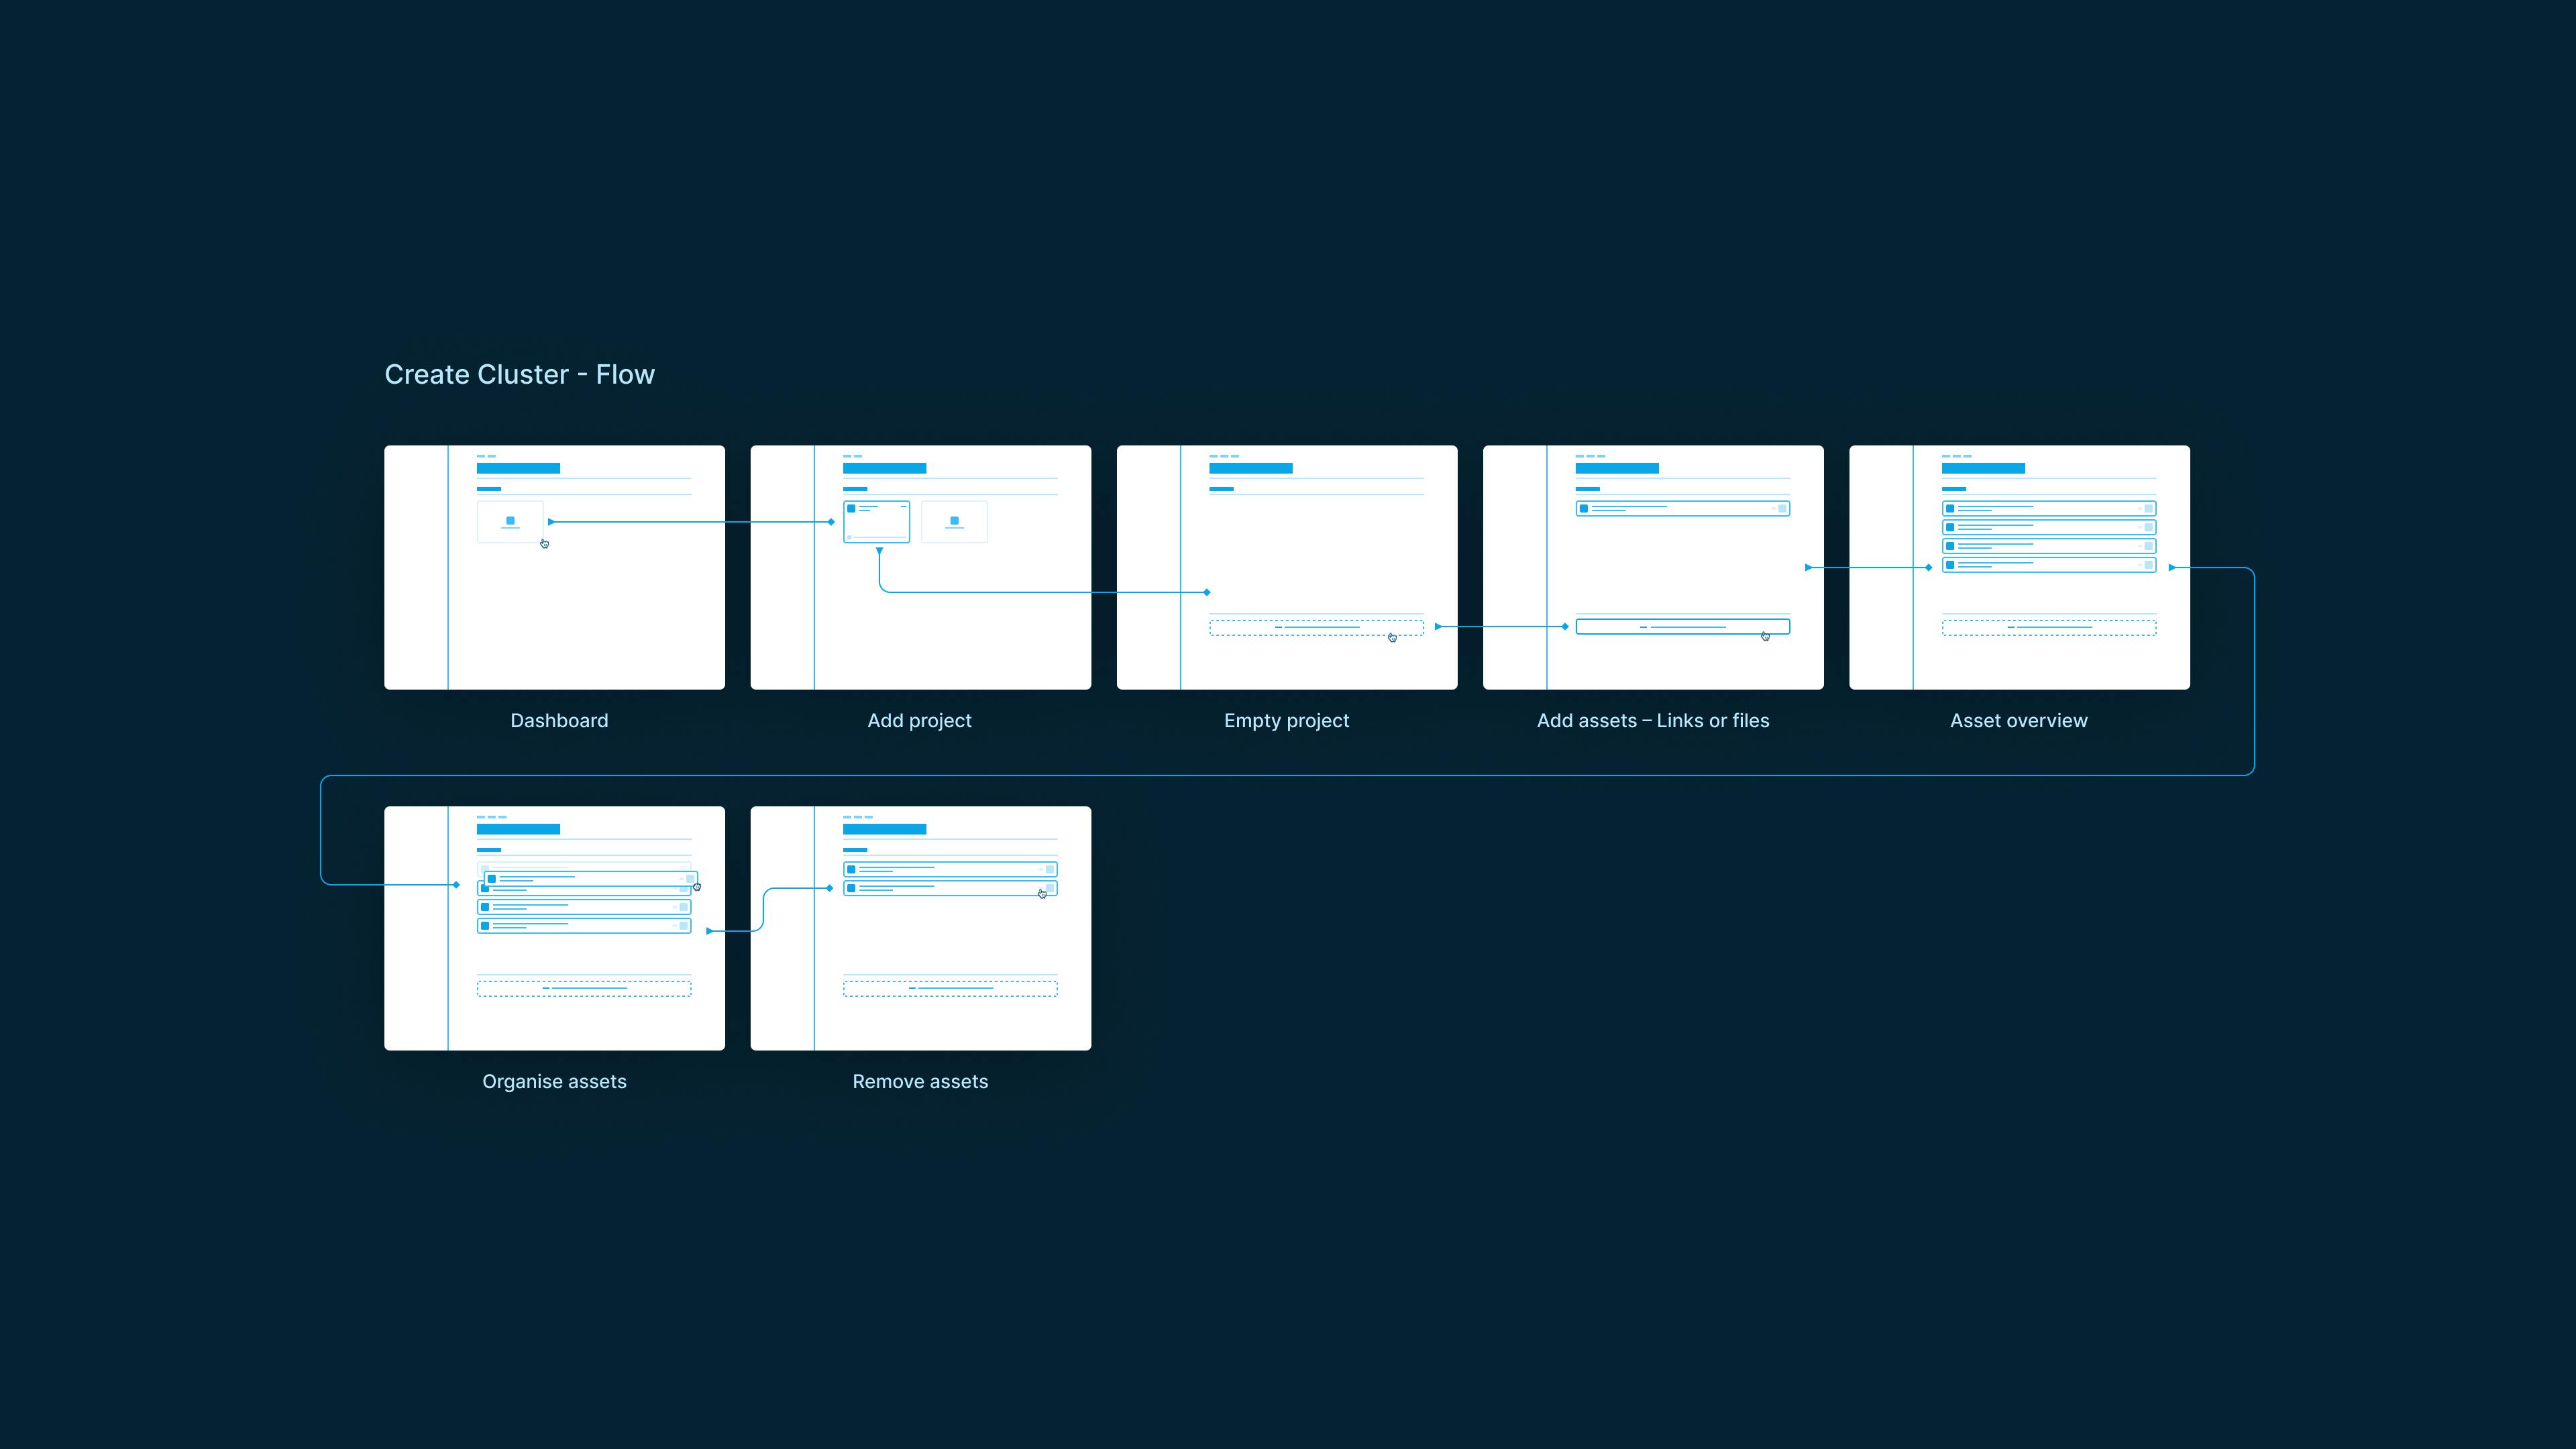The image size is (2576, 1449).
Task: Click the "Organise assets" caption label
Action: pyautogui.click(x=554, y=1082)
